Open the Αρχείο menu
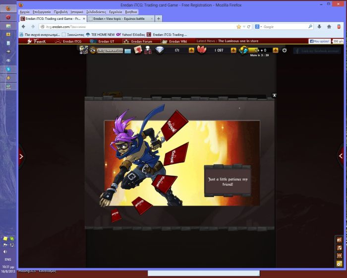 click(x=25, y=12)
